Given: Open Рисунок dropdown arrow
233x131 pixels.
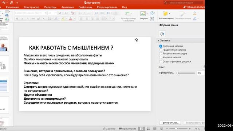Looking at the screenshot, I should point(147,13).
